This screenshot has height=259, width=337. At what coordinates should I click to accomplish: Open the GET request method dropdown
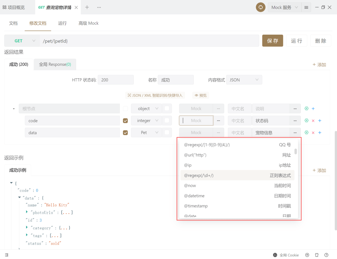click(22, 41)
